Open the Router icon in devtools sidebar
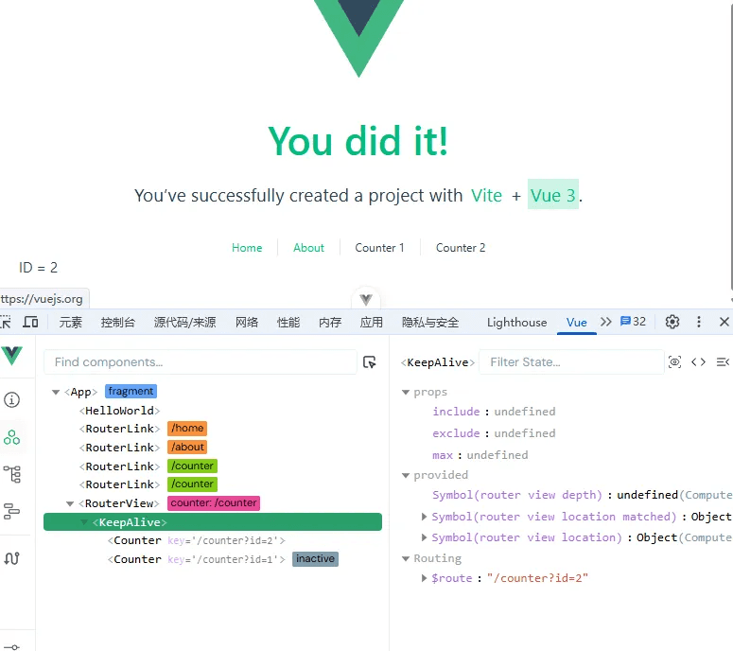 [x=11, y=558]
